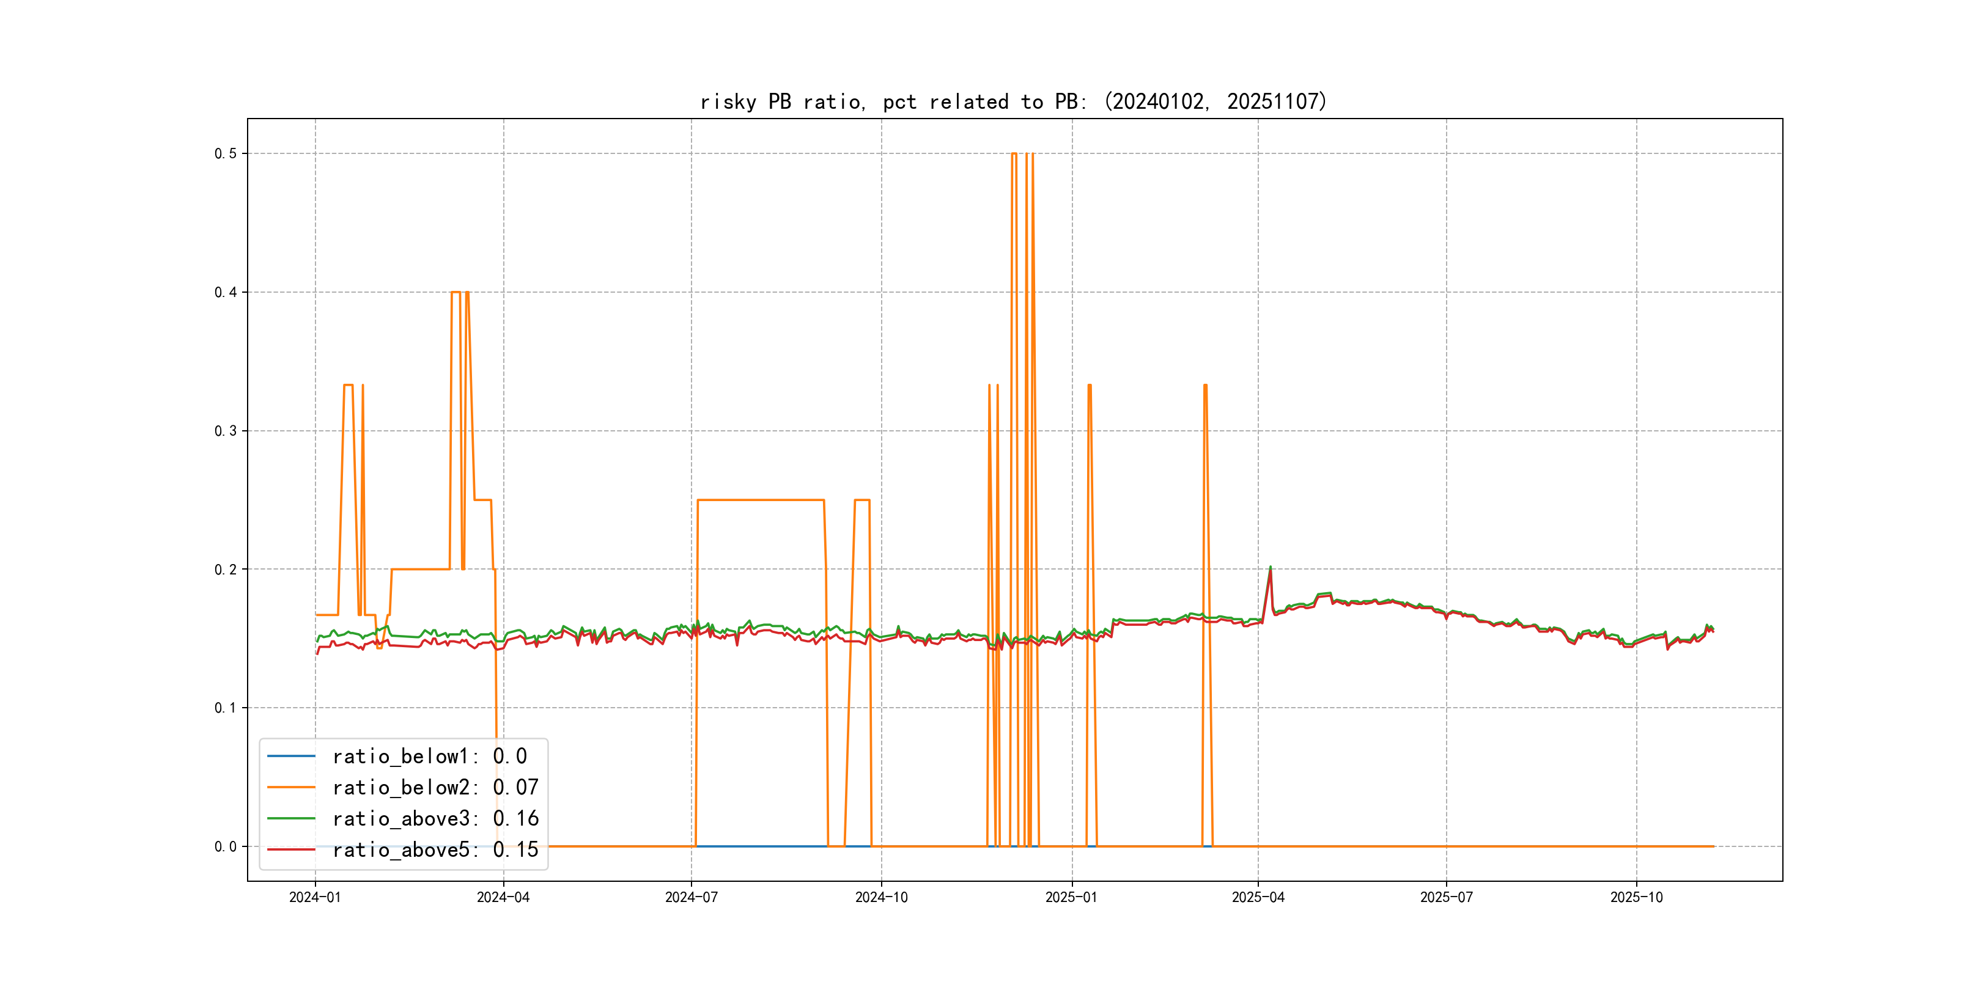This screenshot has height=990, width=1981.
Task: Select the 'ratio_below1: 0.0' legend label
Action: pyautogui.click(x=429, y=757)
